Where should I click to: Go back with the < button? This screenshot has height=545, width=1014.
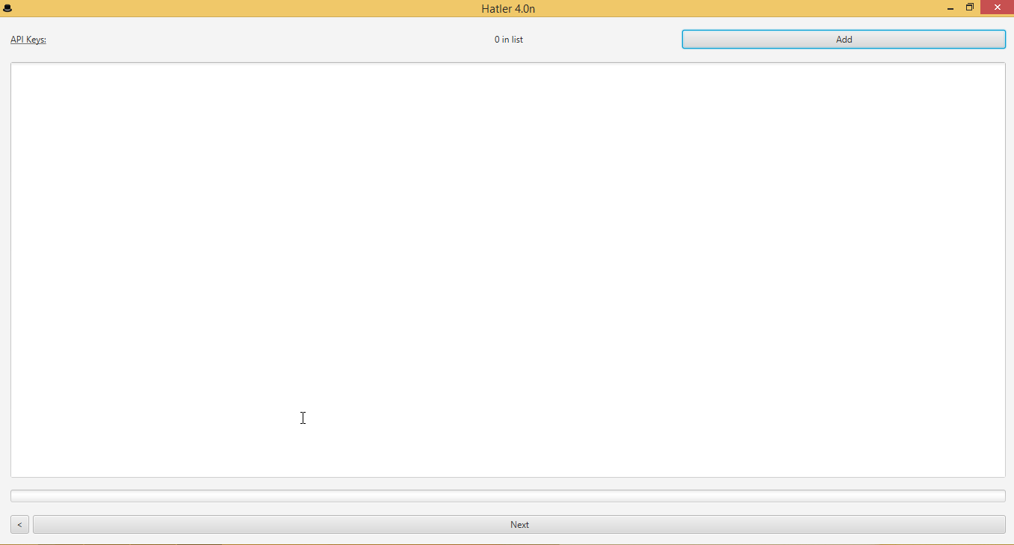pyautogui.click(x=19, y=525)
